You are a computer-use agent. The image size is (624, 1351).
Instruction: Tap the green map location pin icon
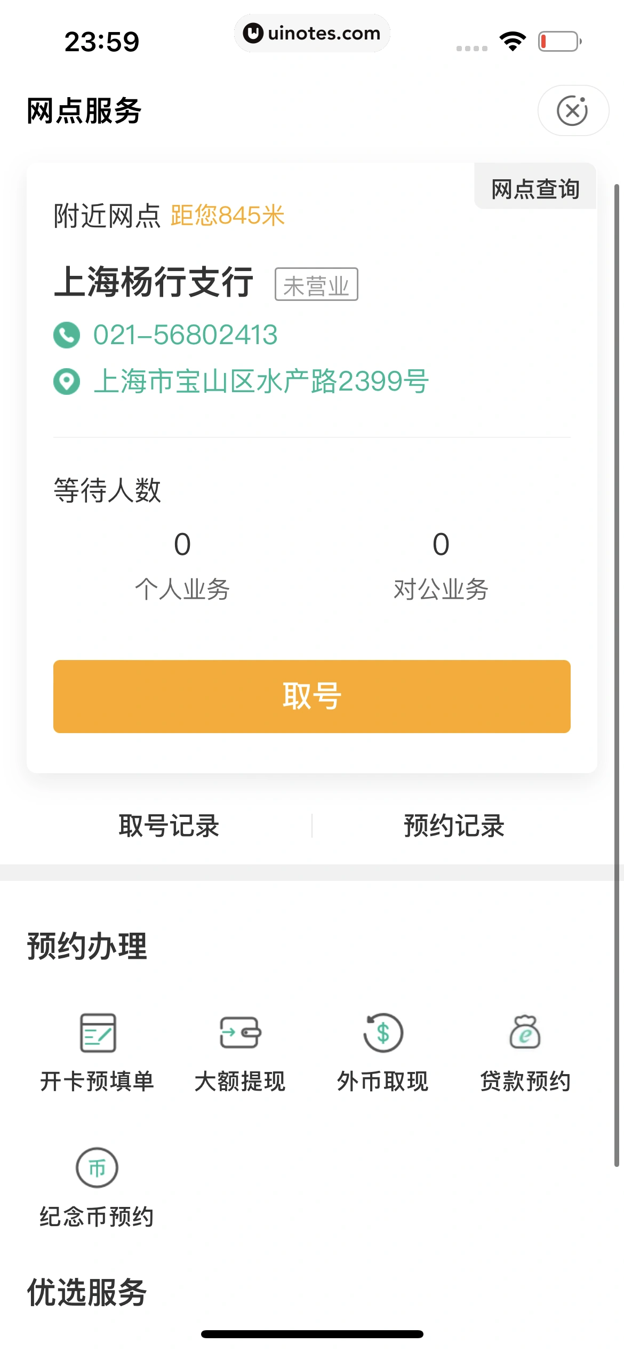pyautogui.click(x=67, y=382)
